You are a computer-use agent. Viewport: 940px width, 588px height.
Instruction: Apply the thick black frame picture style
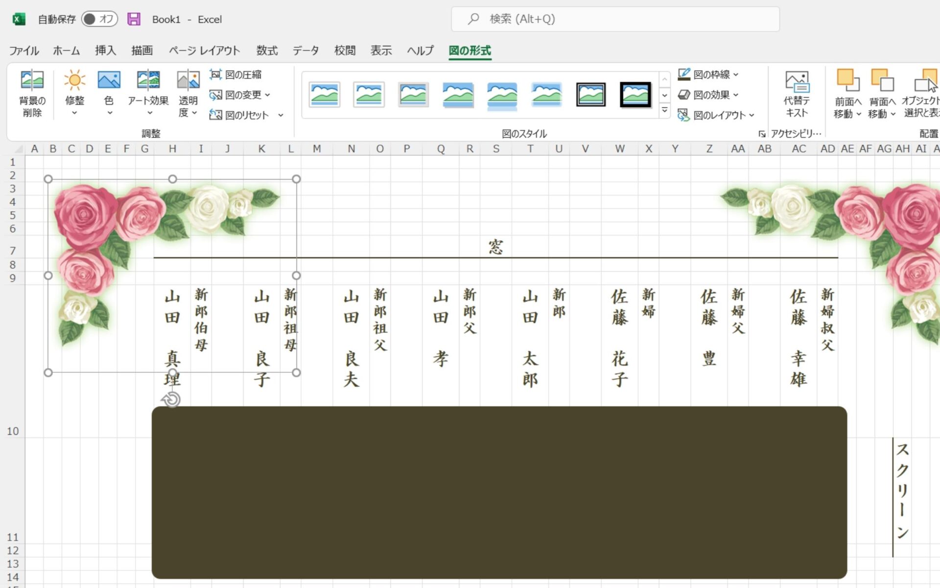click(635, 94)
